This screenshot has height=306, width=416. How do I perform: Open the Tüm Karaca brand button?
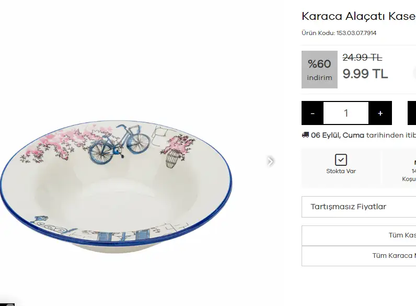(394, 256)
